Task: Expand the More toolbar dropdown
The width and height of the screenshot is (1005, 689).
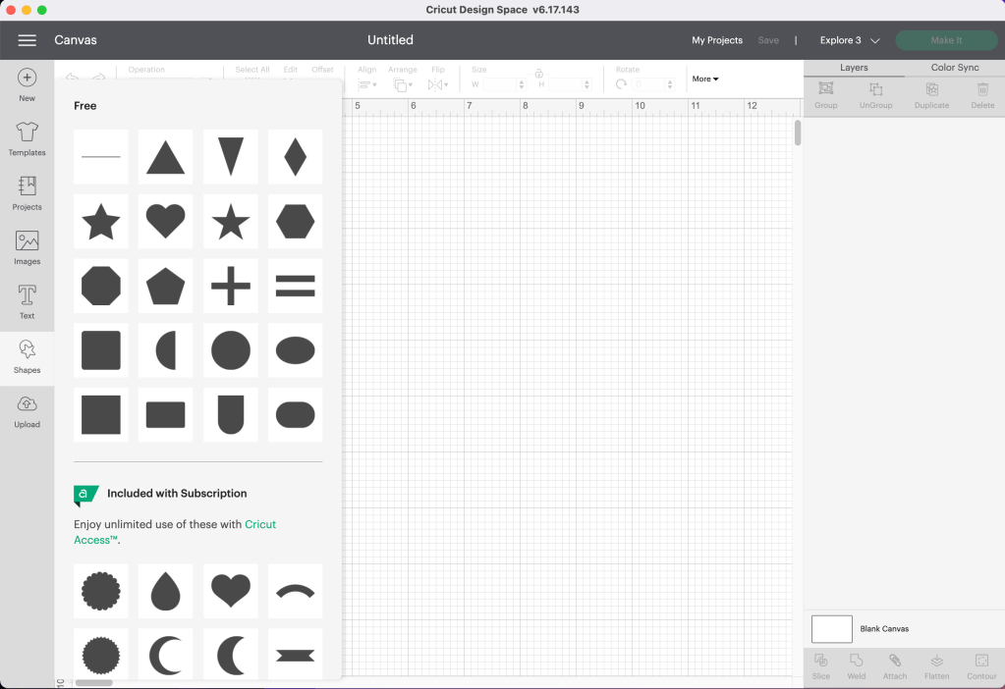Action: (705, 79)
